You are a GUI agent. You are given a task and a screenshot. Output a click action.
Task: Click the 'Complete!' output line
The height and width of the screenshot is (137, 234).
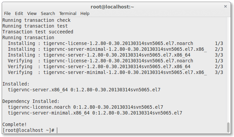[x=14, y=124]
